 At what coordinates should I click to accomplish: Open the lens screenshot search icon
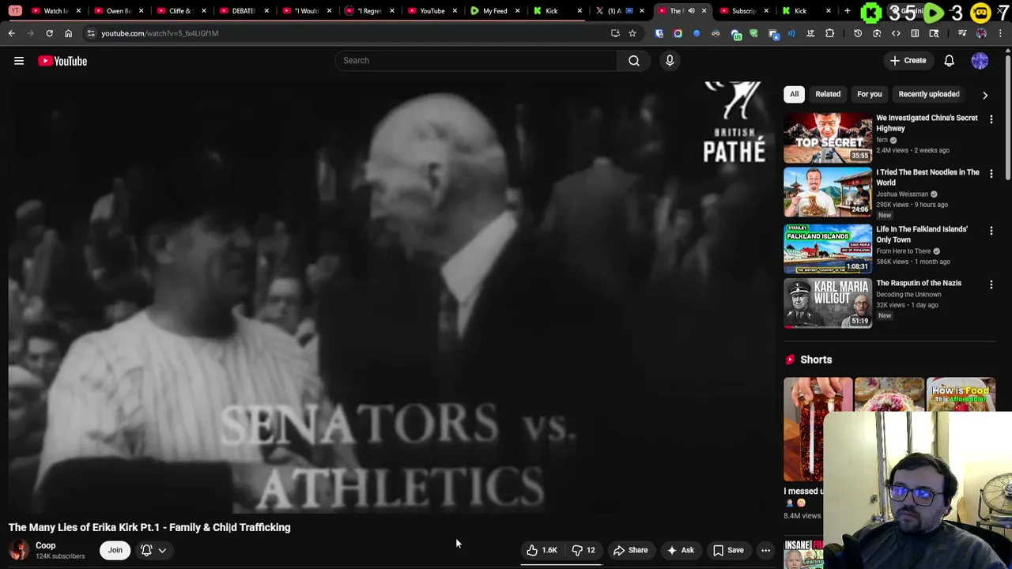click(877, 33)
